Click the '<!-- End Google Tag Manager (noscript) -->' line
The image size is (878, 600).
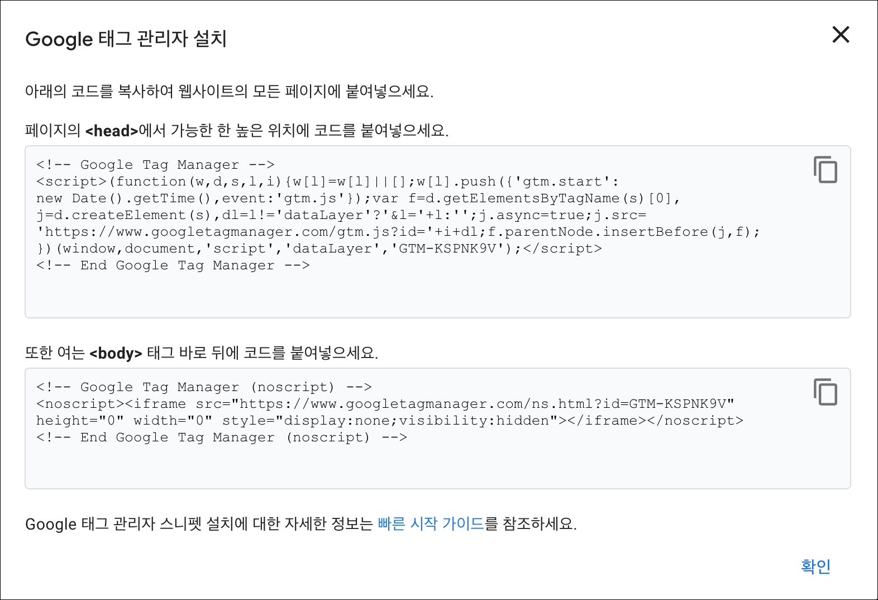222,437
